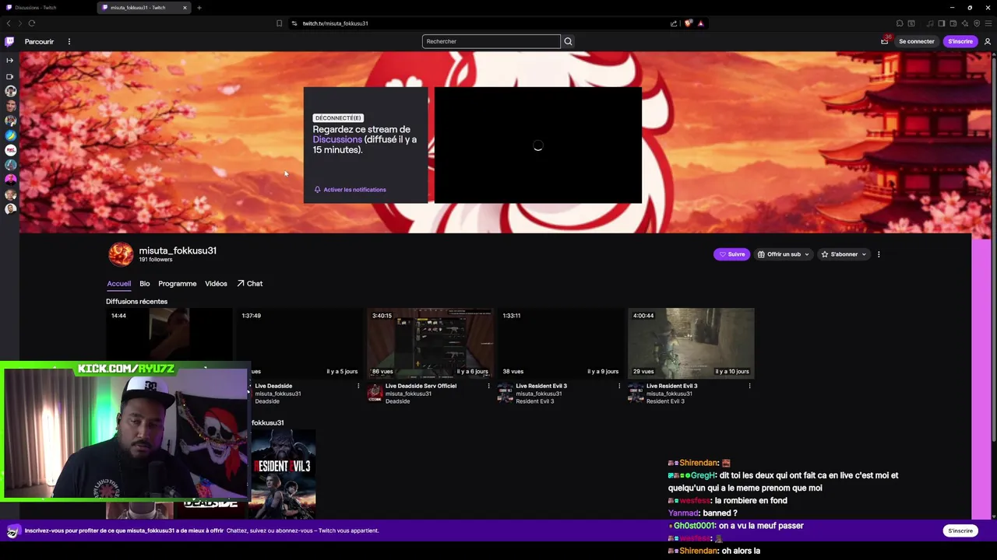
Task: Open the Chat pop-out tab
Action: [x=250, y=284]
